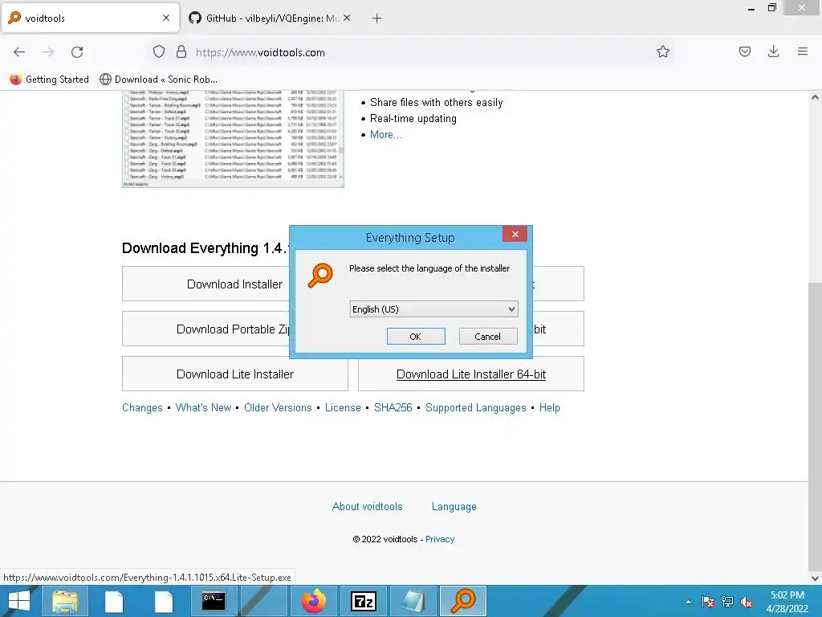
Task: Click Download Lite Installer 64-bit
Action: 470,374
